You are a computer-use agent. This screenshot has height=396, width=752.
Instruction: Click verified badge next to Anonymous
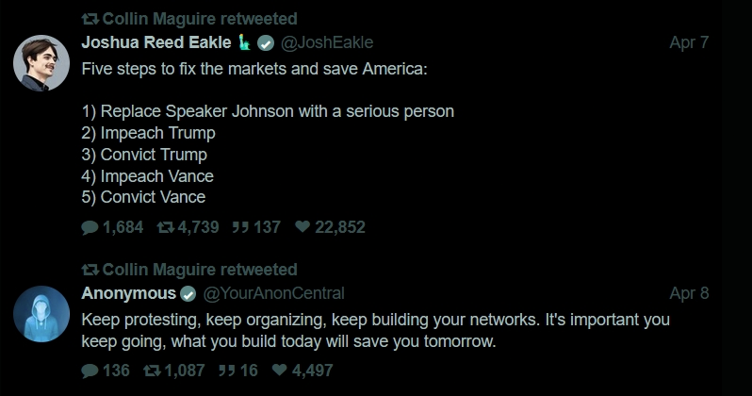point(188,293)
